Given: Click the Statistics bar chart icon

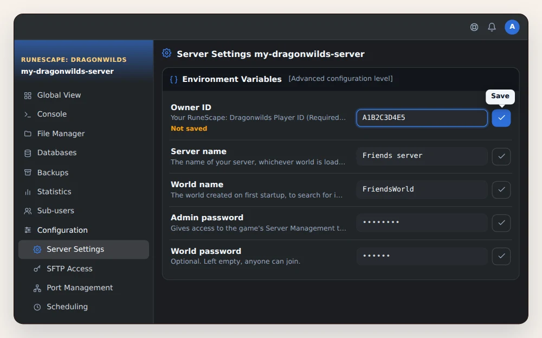Looking at the screenshot, I should 28,192.
